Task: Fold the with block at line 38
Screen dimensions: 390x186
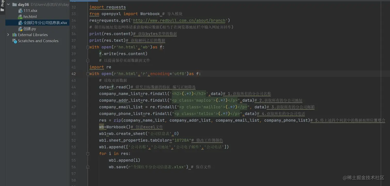Action: [x=88, y=47]
